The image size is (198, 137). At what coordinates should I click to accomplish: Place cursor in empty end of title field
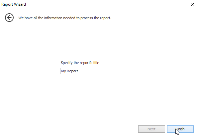click(x=107, y=71)
